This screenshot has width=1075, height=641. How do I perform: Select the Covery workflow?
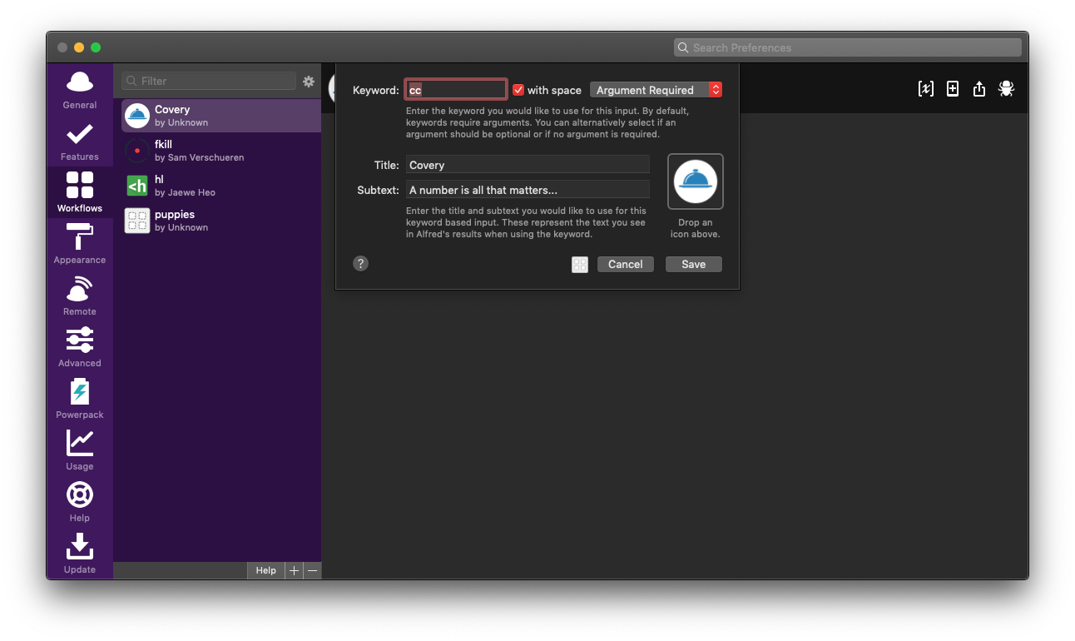[x=221, y=116]
